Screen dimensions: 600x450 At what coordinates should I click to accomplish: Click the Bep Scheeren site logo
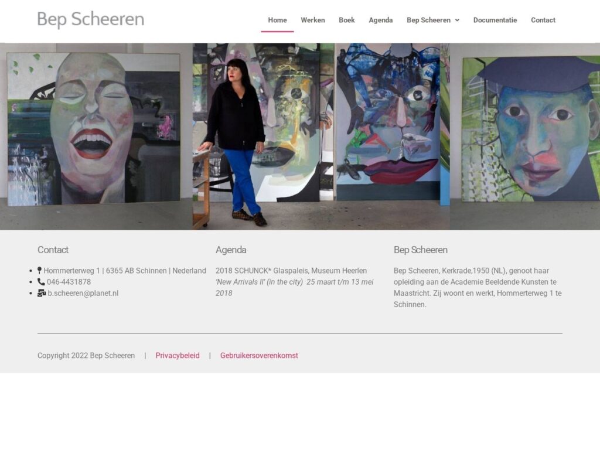point(91,19)
